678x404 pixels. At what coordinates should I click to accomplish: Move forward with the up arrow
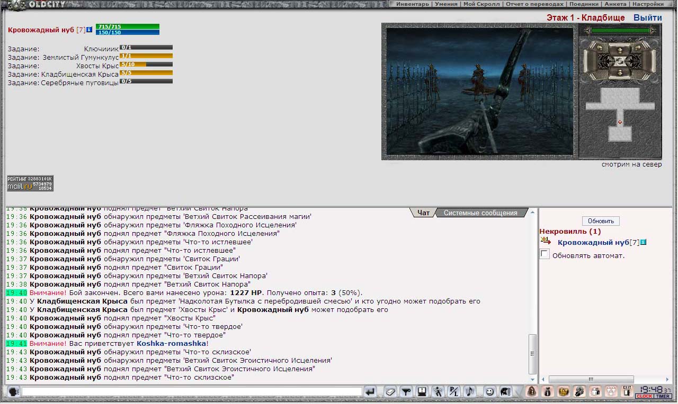[620, 50]
